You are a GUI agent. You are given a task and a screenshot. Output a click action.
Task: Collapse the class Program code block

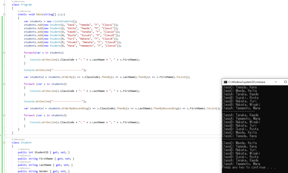(x=4, y=5)
